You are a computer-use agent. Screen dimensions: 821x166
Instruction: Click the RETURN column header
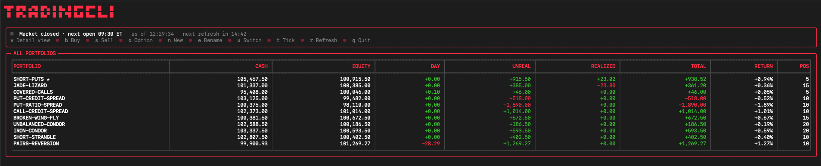tap(764, 66)
